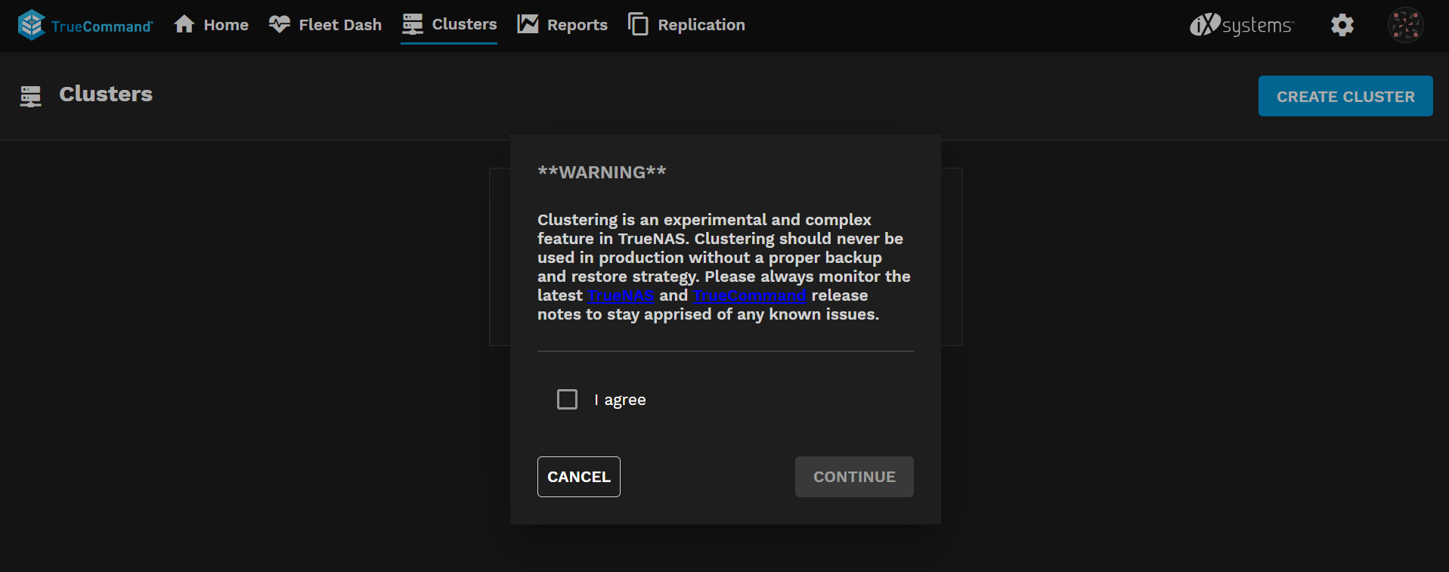Click the Home house icon
This screenshot has width=1449, height=572.
[184, 24]
